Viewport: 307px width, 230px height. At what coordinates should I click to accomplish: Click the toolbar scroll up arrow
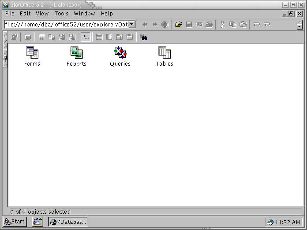coord(300,22)
